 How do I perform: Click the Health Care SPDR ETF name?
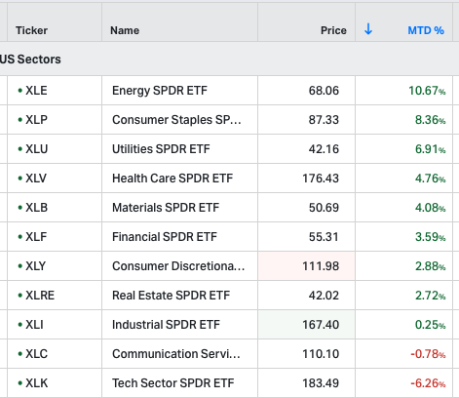[172, 179]
